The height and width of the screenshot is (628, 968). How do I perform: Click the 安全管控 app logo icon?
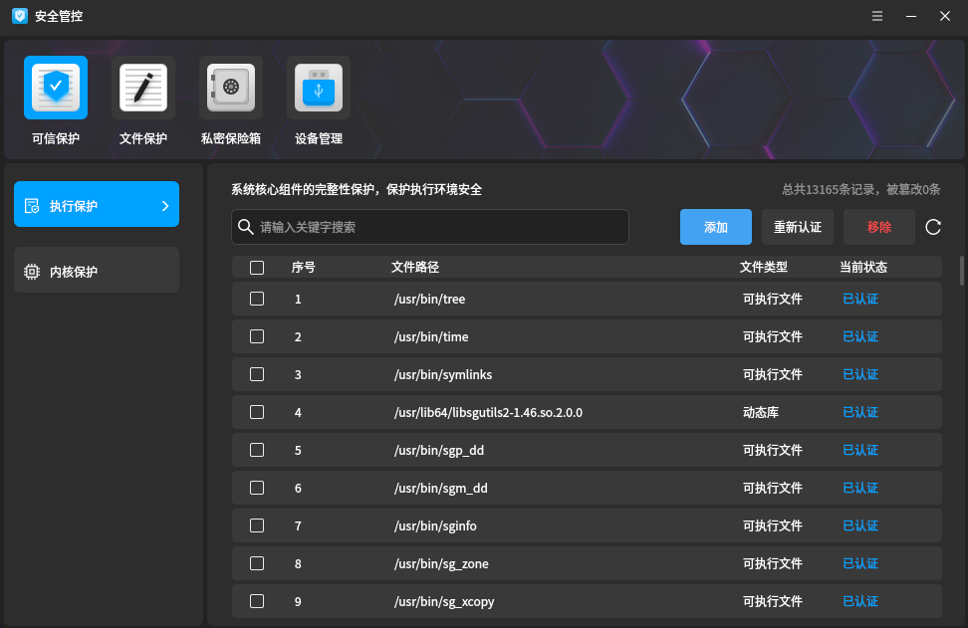(19, 16)
